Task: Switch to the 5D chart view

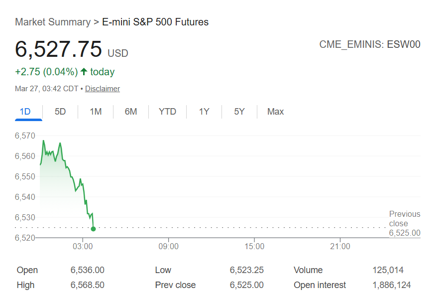Action: click(x=60, y=112)
